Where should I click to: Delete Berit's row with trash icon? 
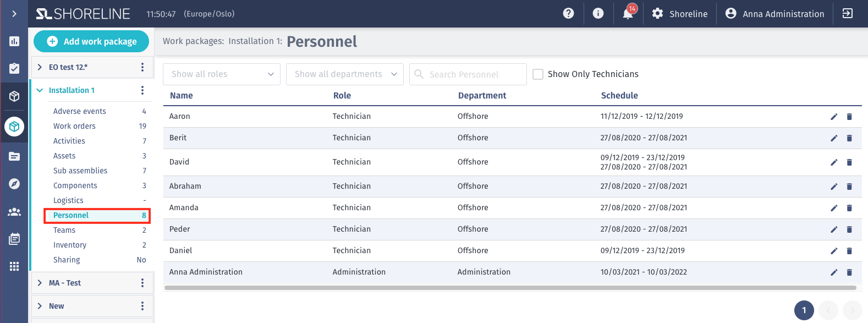pos(849,138)
